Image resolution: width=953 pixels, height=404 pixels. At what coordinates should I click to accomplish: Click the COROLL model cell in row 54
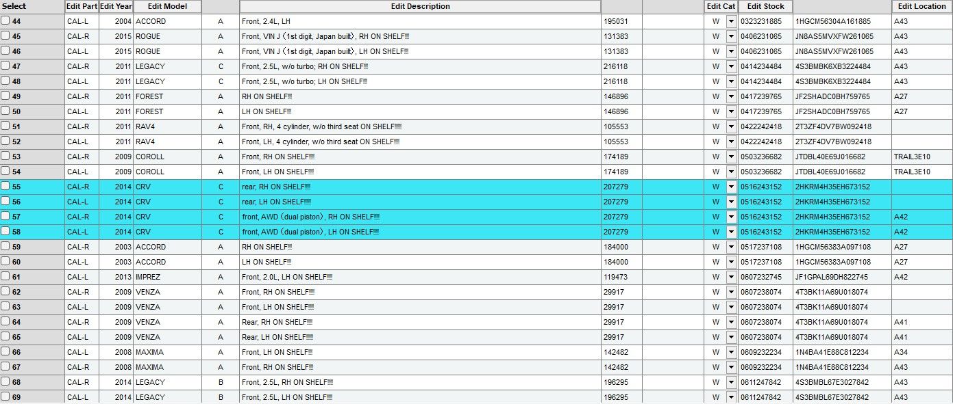tap(167, 172)
